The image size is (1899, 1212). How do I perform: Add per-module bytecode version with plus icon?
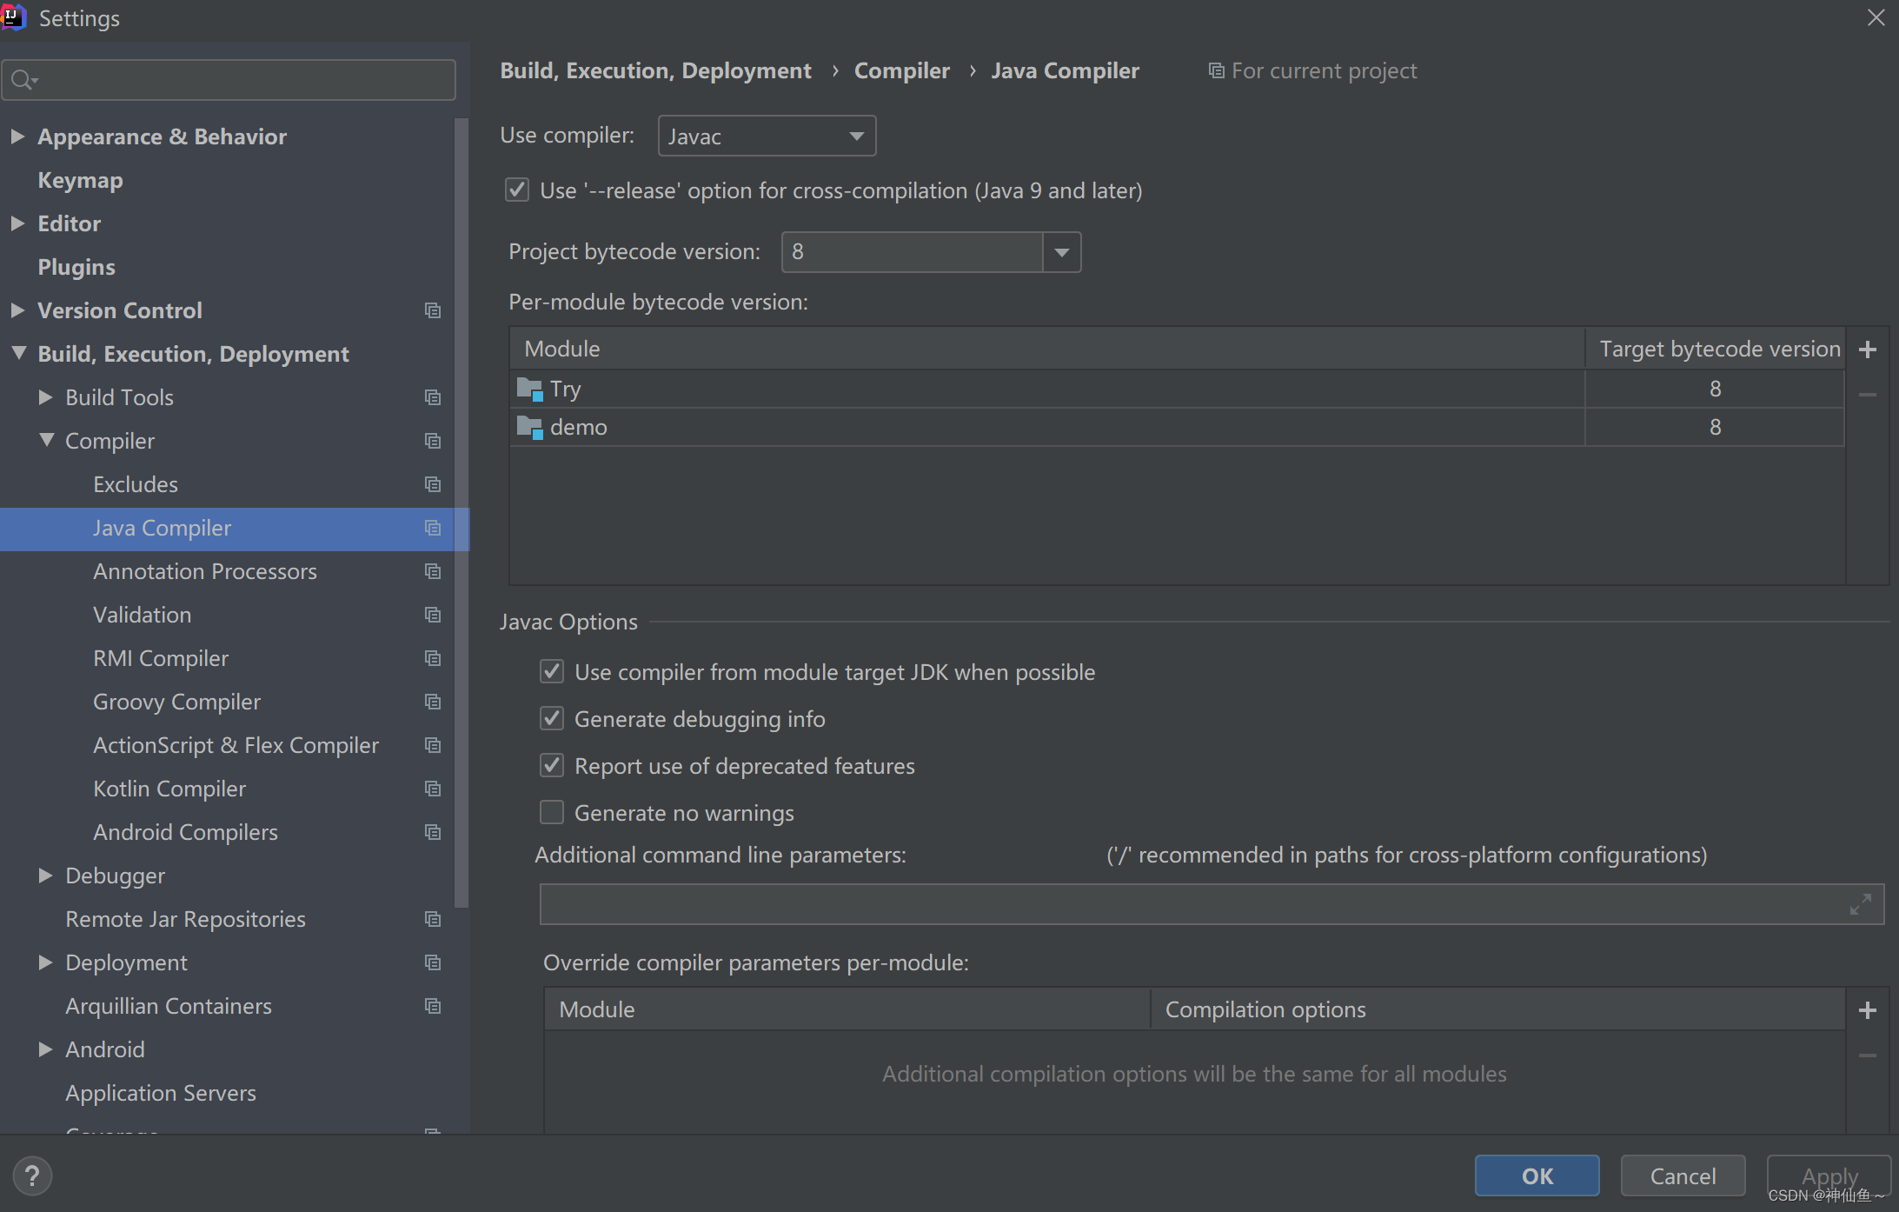1867,350
